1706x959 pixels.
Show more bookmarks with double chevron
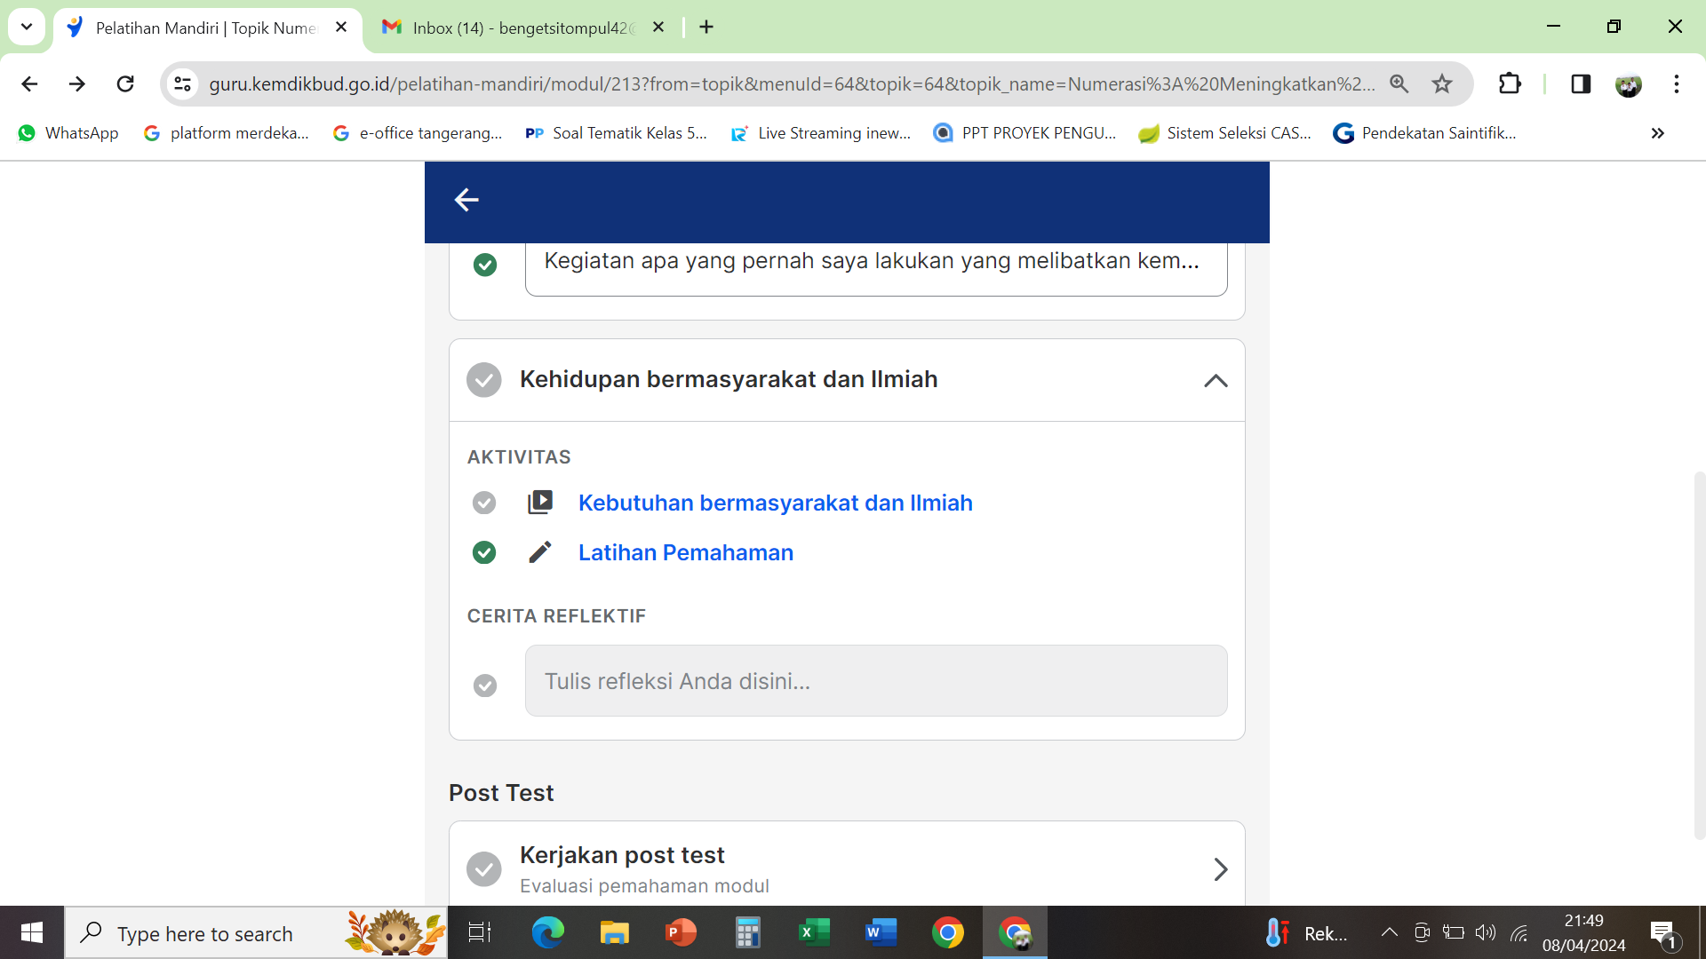[1657, 133]
